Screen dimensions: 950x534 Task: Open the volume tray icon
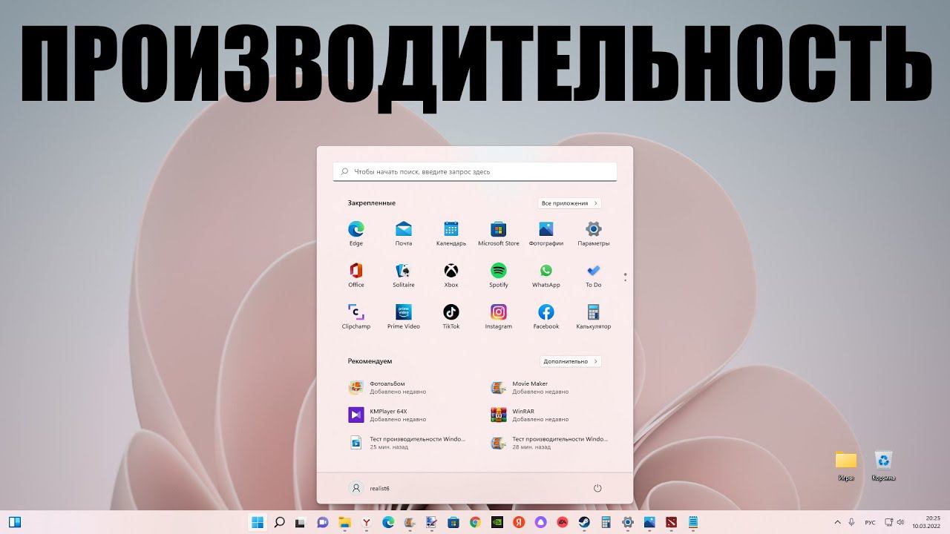pyautogui.click(x=900, y=522)
